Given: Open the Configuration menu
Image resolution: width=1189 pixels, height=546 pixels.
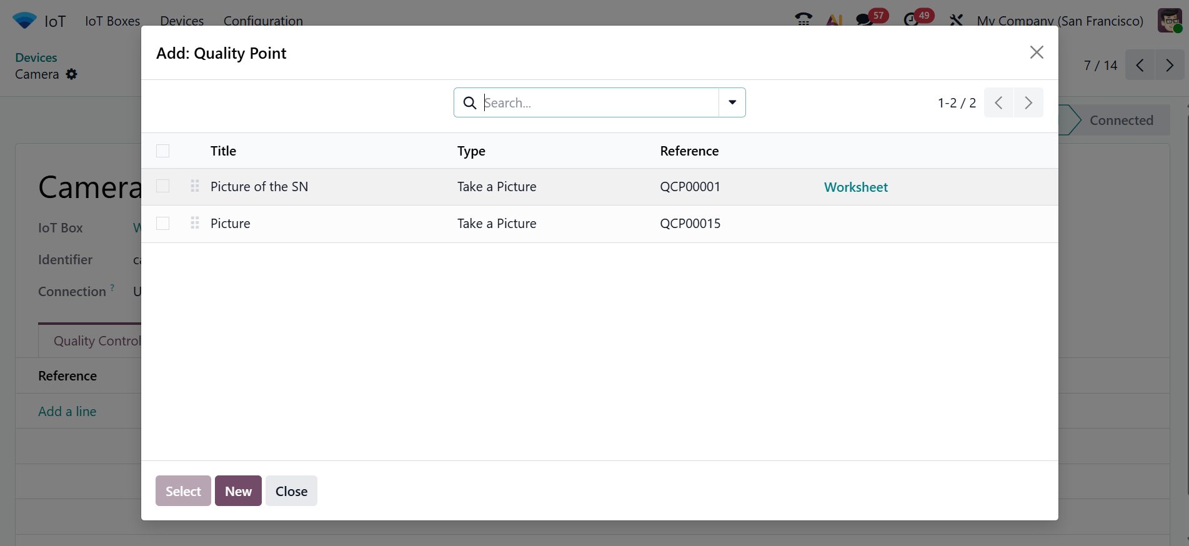Looking at the screenshot, I should click(263, 21).
